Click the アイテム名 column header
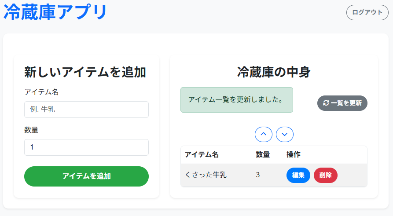Image resolution: width=393 pixels, height=216 pixels. point(202,154)
